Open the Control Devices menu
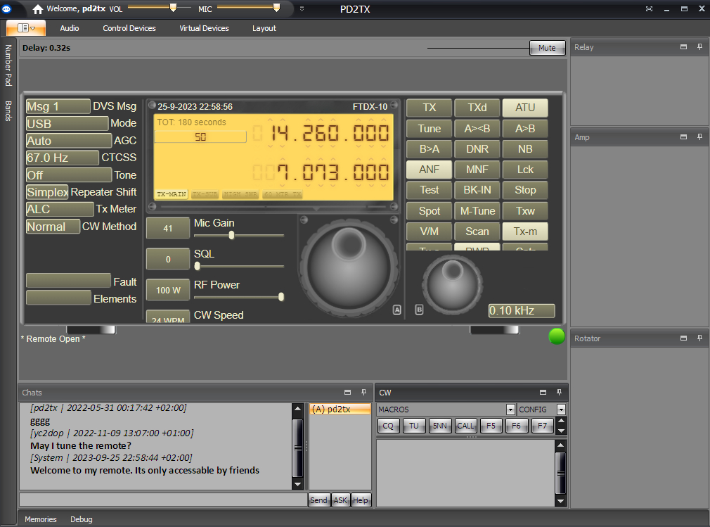This screenshot has height=527, width=710. point(129,28)
